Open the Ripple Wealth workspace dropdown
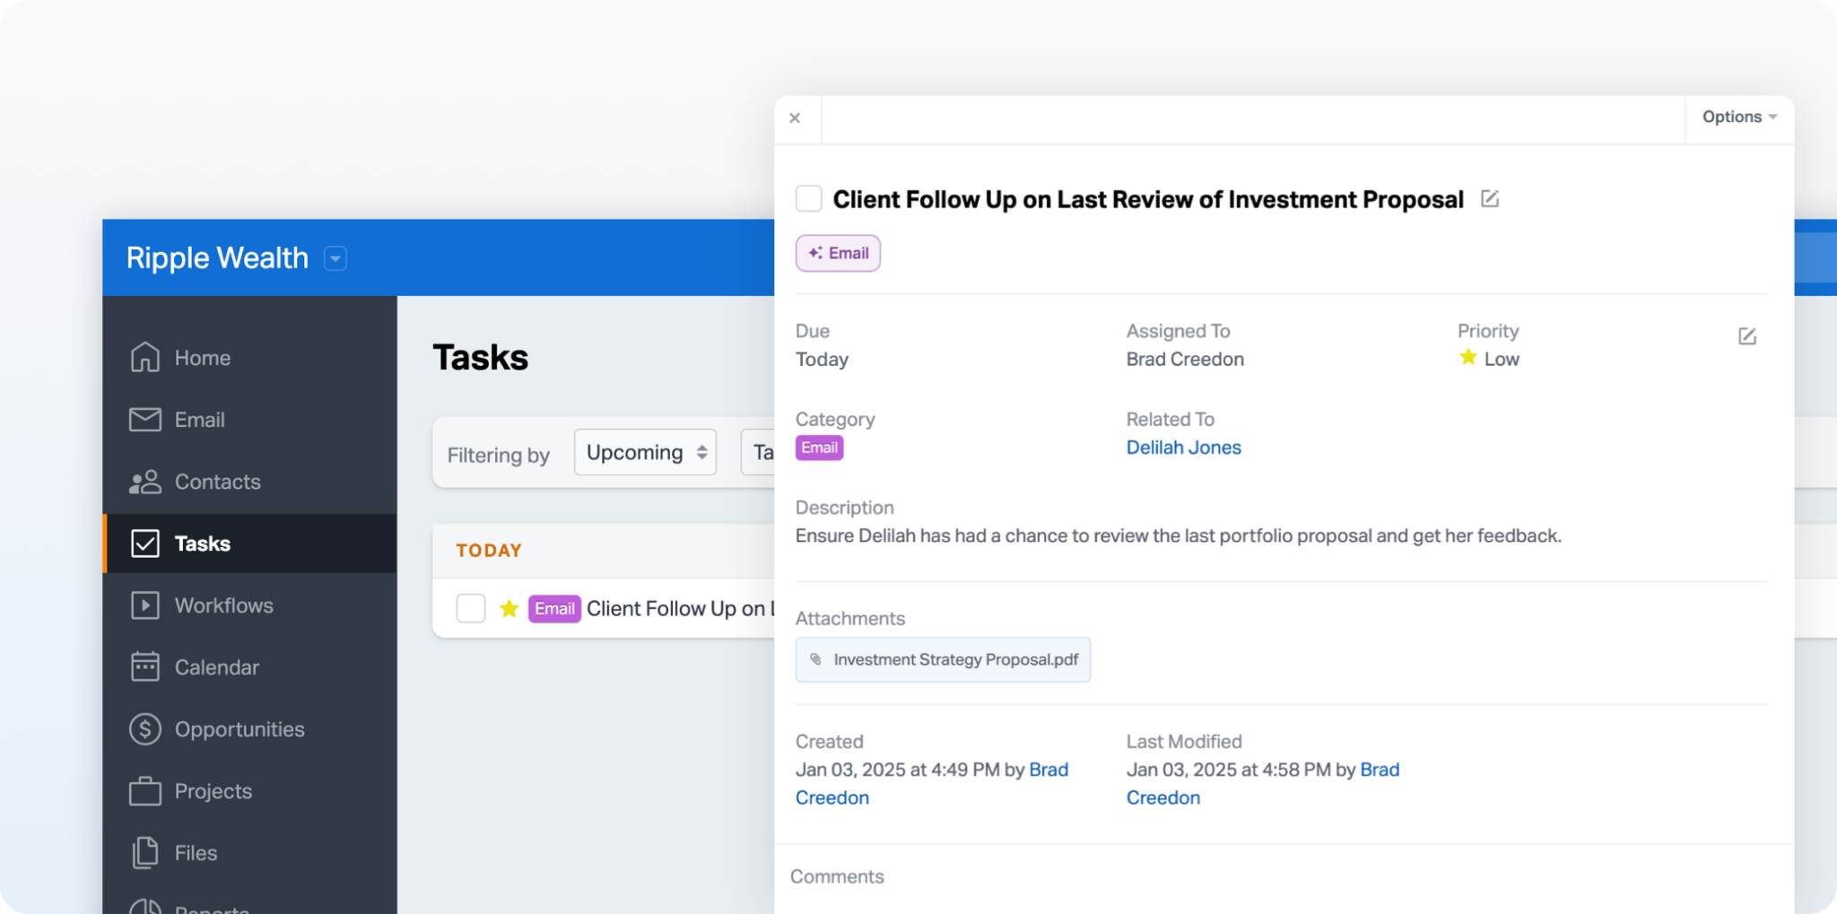The image size is (1837, 914). click(x=335, y=258)
